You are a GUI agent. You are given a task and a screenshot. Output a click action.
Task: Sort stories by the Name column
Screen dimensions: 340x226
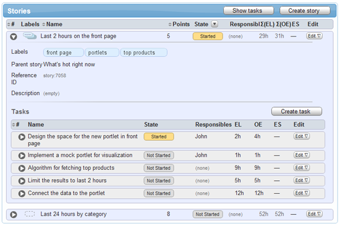[52, 24]
